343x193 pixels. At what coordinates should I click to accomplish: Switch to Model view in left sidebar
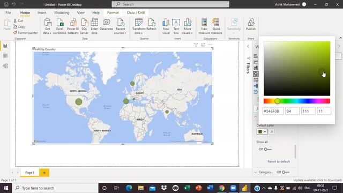(x=5, y=66)
